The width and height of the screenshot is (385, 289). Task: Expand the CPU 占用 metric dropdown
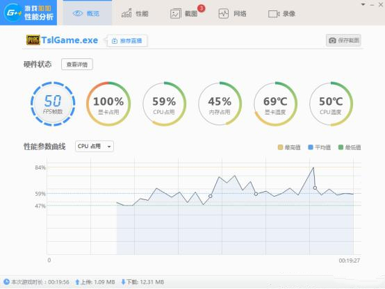pyautogui.click(x=95, y=147)
